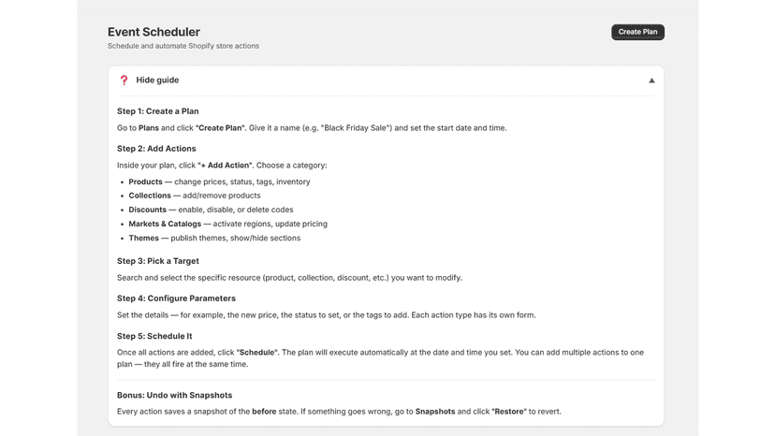The width and height of the screenshot is (775, 436).
Task: Click the Step 4: Configure Parameters heading
Action: click(x=176, y=298)
